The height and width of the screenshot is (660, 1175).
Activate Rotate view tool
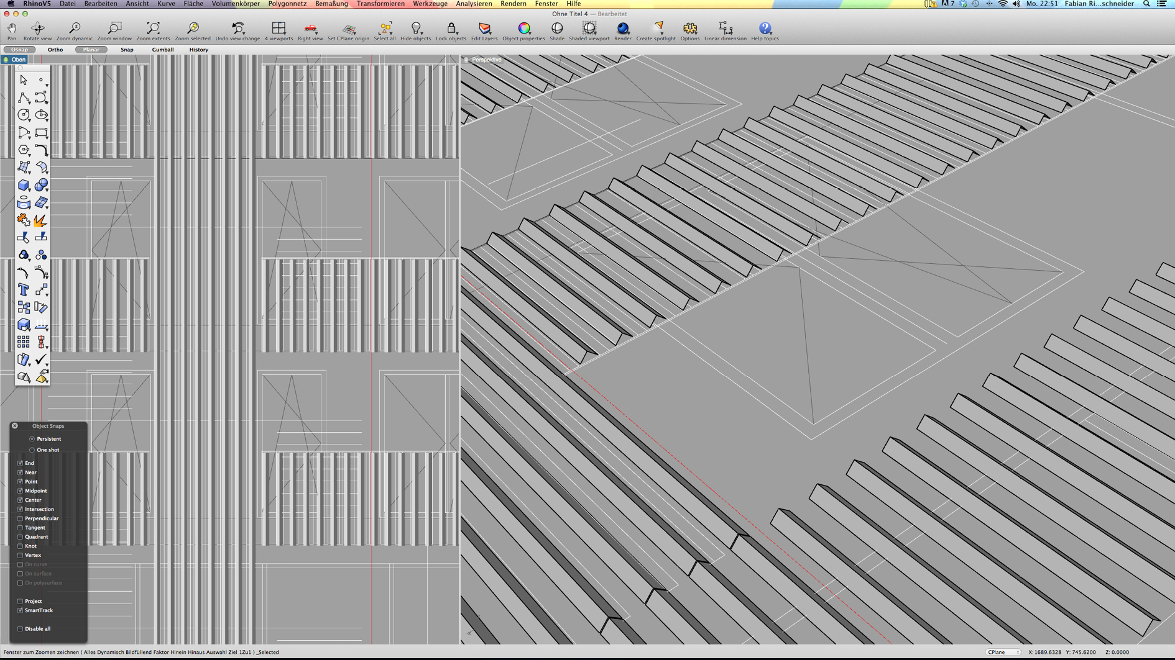coord(37,31)
